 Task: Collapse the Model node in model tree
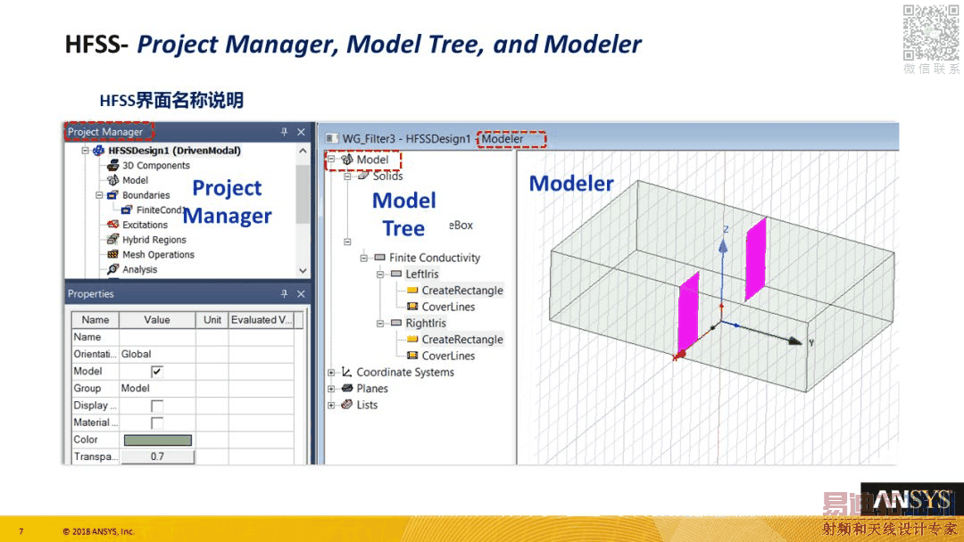tap(331, 160)
